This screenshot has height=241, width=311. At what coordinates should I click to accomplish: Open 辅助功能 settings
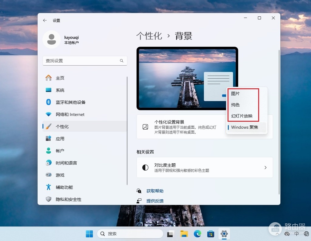tap(85, 187)
